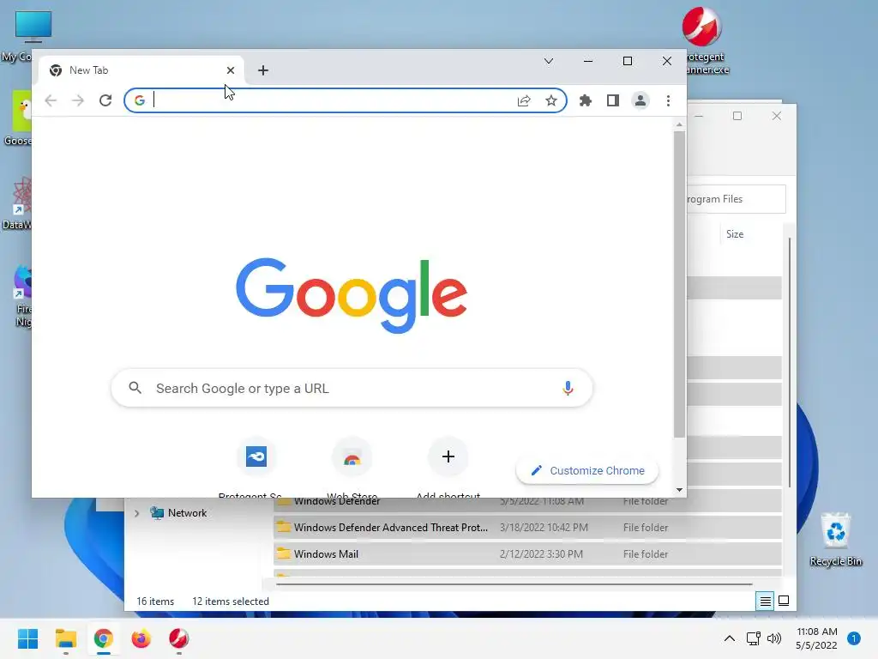Click Customize Chrome button
The width and height of the screenshot is (878, 659).
pos(586,471)
